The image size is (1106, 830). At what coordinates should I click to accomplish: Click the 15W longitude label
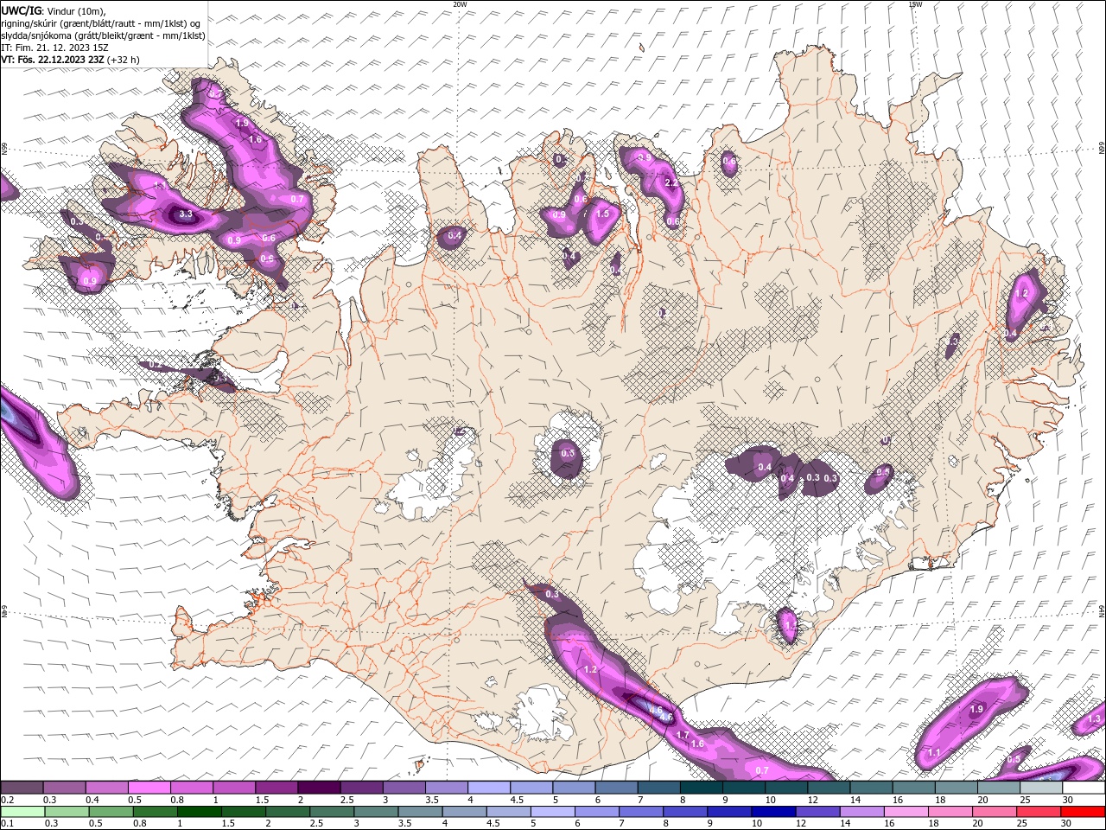pyautogui.click(x=915, y=4)
